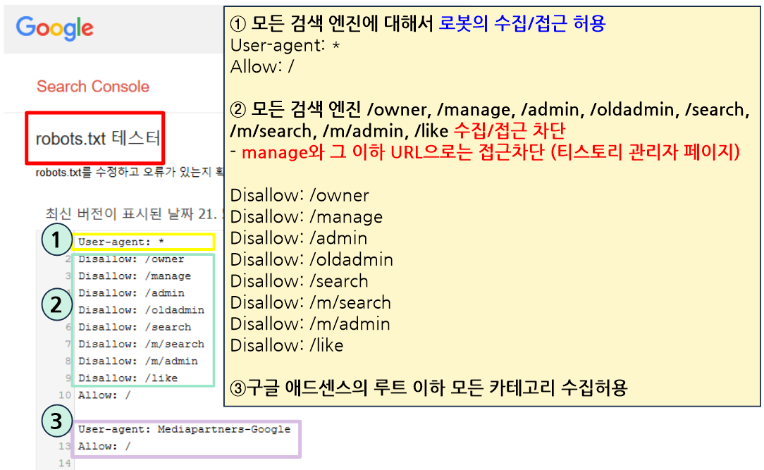The width and height of the screenshot is (764, 470).
Task: Click the 'Disallow: /manage' editor line
Action: pos(135,276)
